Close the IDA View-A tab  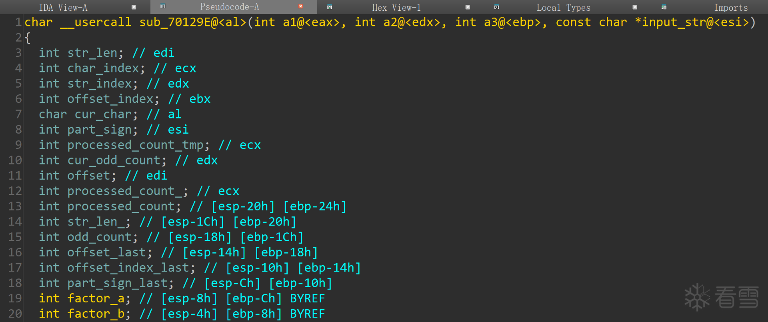coord(134,7)
